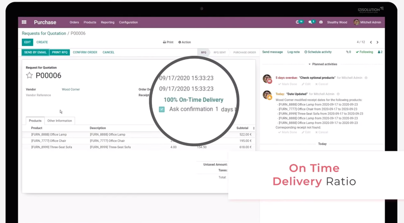Image resolution: width=404 pixels, height=223 pixels.
Task: Go to next record arrow
Action: 377,42
